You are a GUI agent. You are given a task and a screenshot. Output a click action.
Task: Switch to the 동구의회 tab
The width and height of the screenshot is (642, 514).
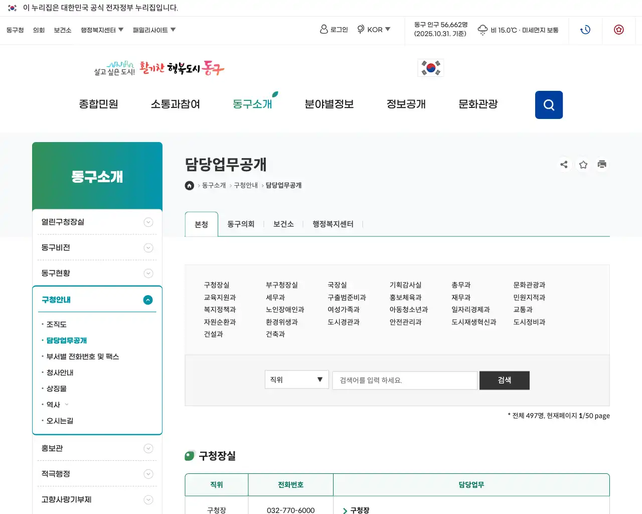click(x=241, y=224)
